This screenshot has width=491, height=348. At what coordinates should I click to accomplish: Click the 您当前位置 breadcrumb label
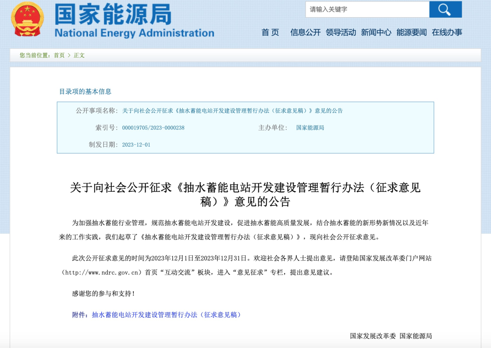coord(35,55)
